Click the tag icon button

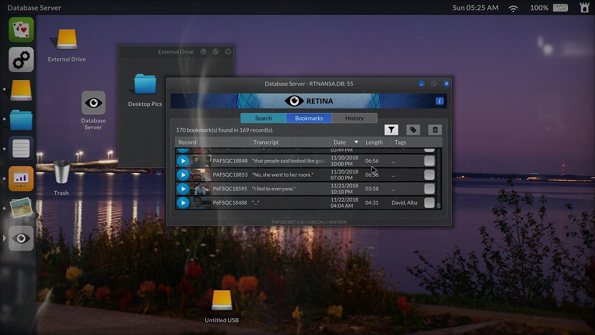click(x=413, y=130)
